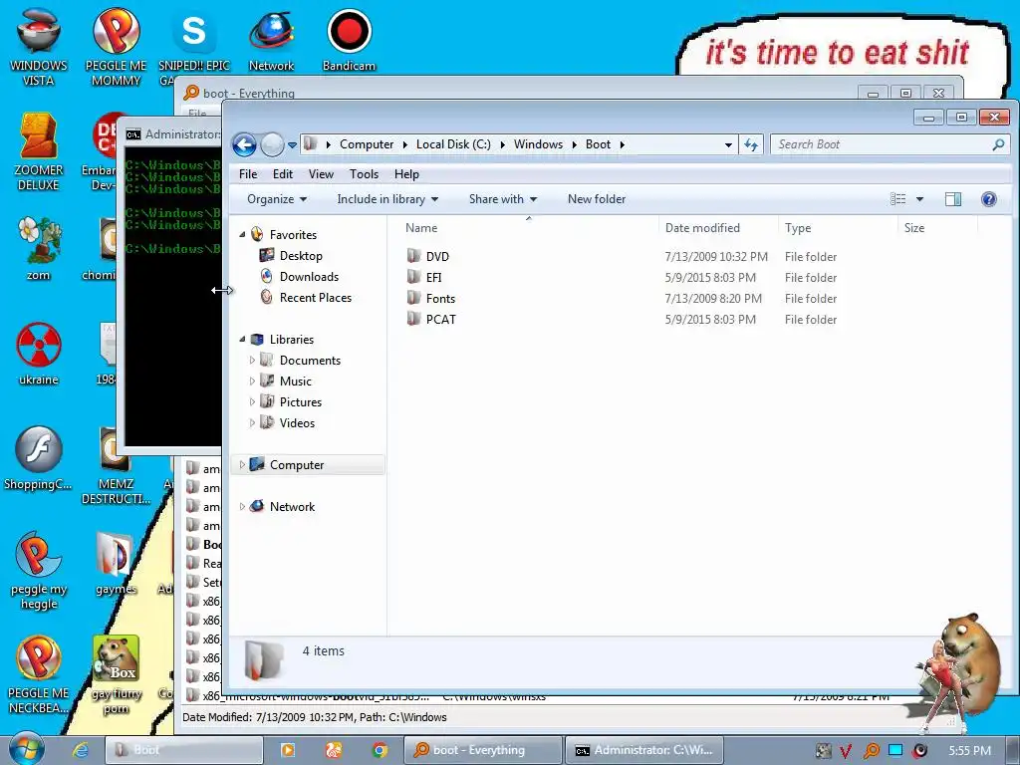The height and width of the screenshot is (765, 1020).
Task: Sort by Date modified column header
Action: pos(702,228)
